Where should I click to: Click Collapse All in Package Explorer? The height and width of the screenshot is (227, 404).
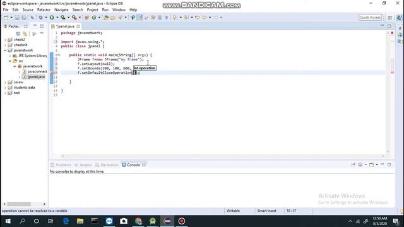18,33
